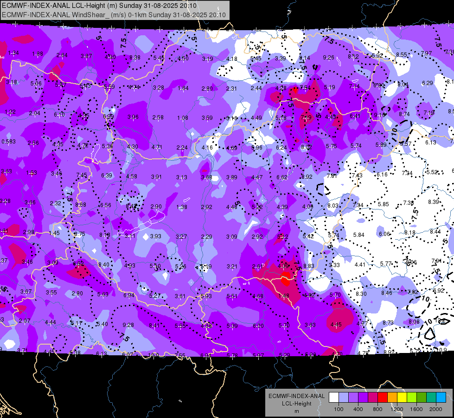Click the '100' legend scale value

pos(339,409)
